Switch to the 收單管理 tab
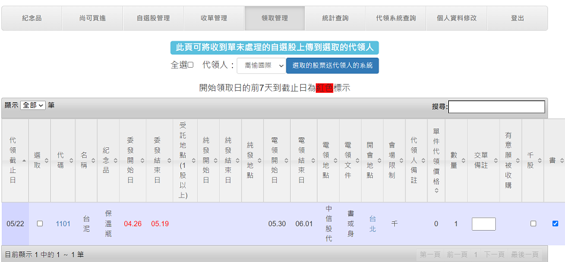This screenshot has width=565, height=262. click(214, 18)
